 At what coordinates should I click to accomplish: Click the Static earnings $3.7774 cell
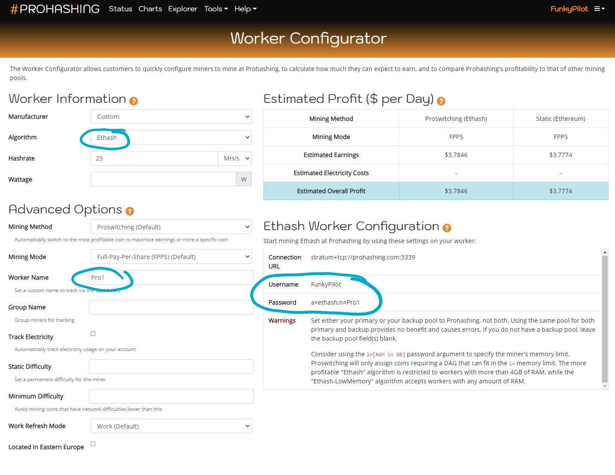tap(560, 155)
